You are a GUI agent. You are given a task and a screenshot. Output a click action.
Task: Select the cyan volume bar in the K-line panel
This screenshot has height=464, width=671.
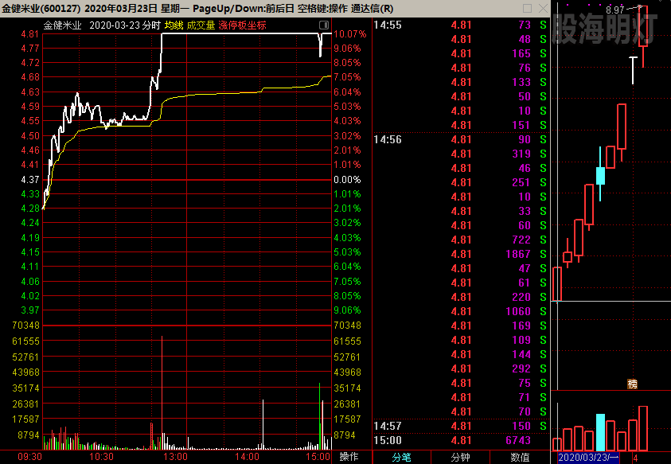600,432
